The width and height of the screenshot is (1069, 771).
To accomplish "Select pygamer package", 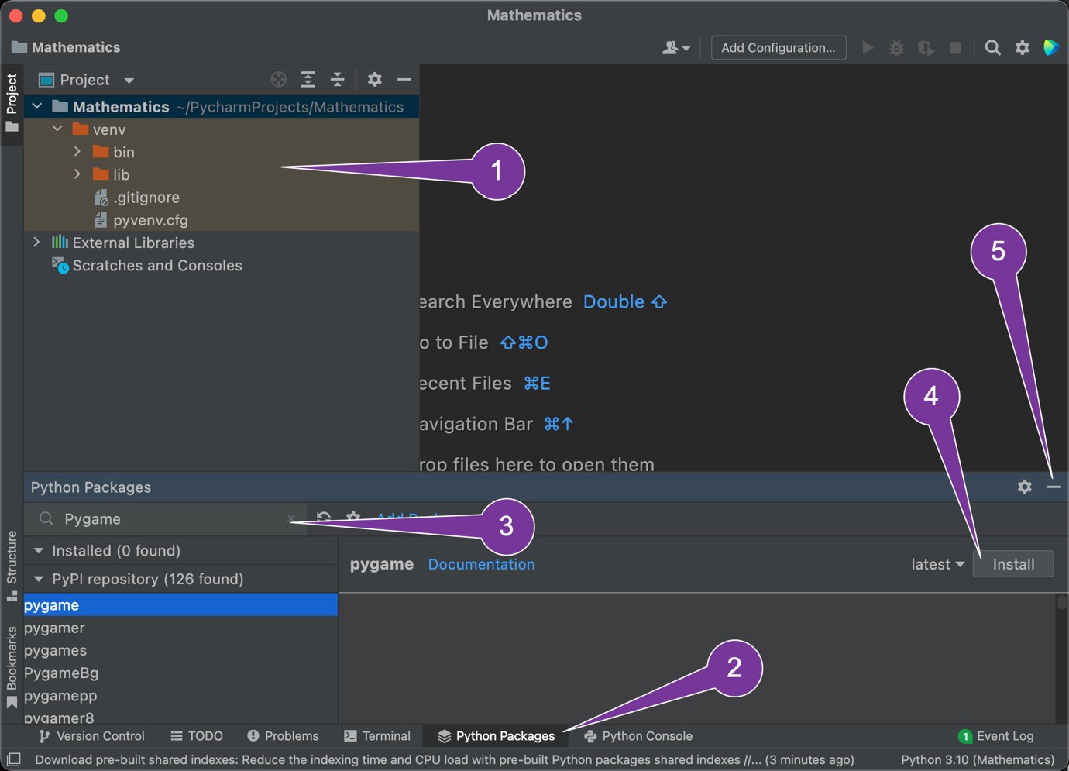I will [x=180, y=628].
